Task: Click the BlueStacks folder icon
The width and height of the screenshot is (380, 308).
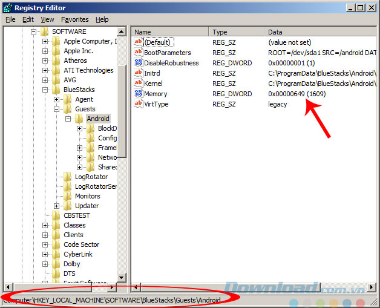Action: coord(56,90)
